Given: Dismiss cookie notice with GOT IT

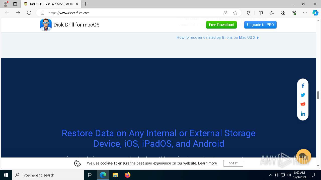Looking at the screenshot, I should (233, 163).
